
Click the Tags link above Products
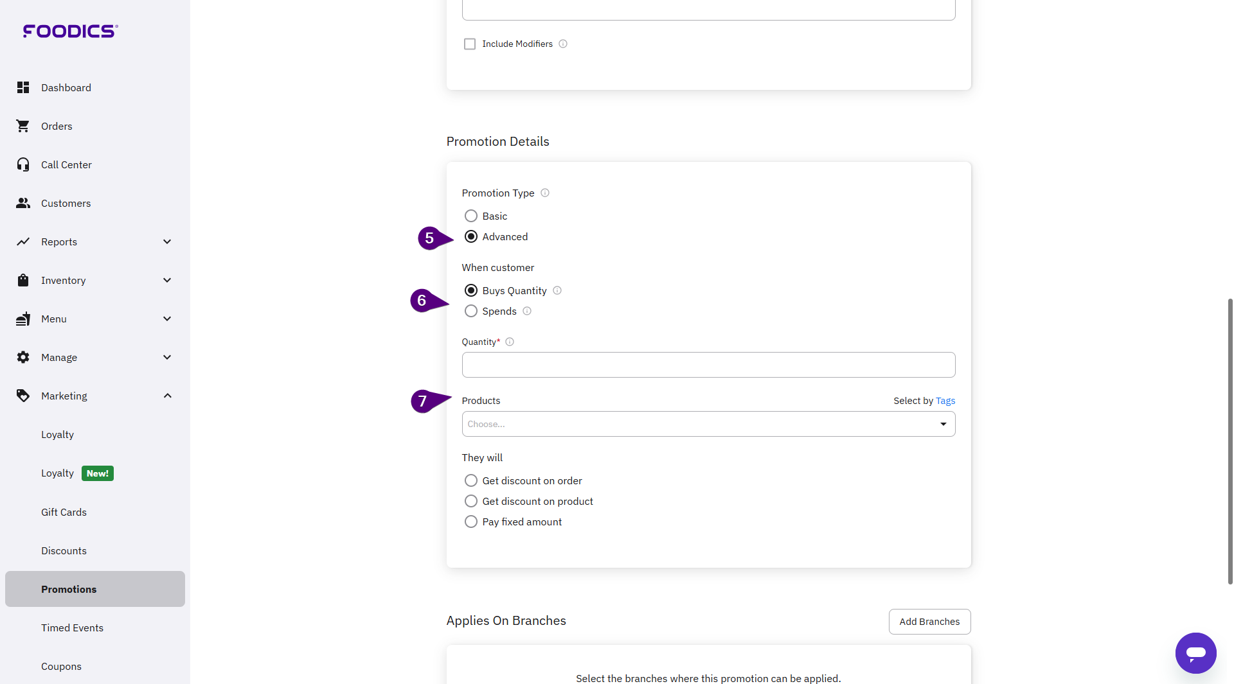click(945, 401)
